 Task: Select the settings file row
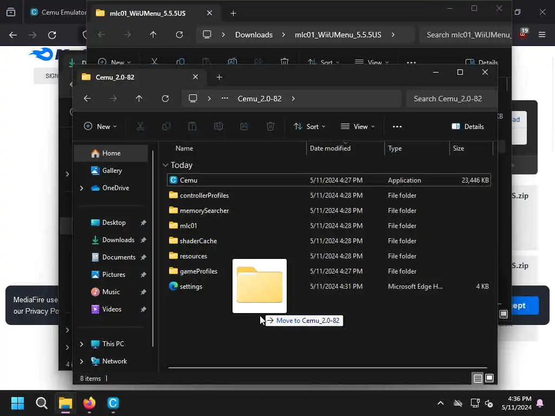(329, 287)
